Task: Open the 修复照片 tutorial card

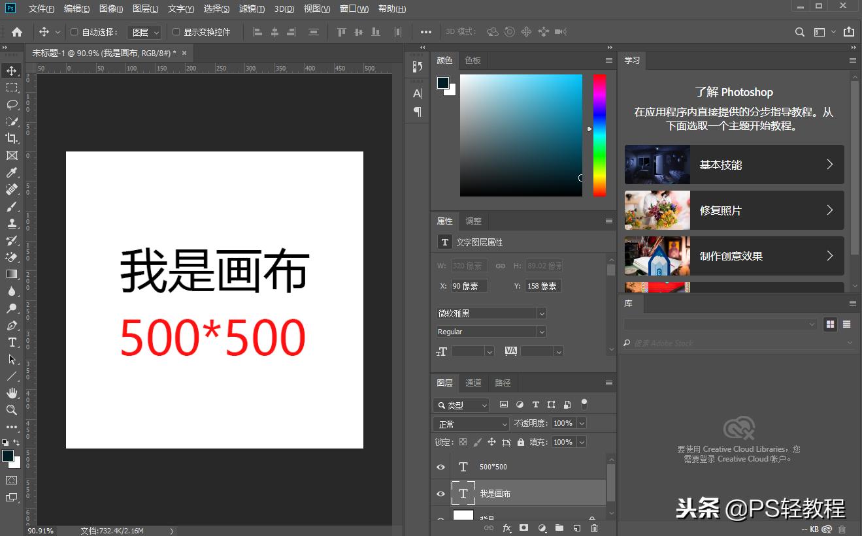Action: click(733, 210)
